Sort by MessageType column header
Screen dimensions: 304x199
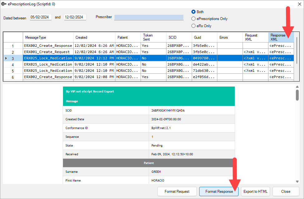[x=48, y=37]
